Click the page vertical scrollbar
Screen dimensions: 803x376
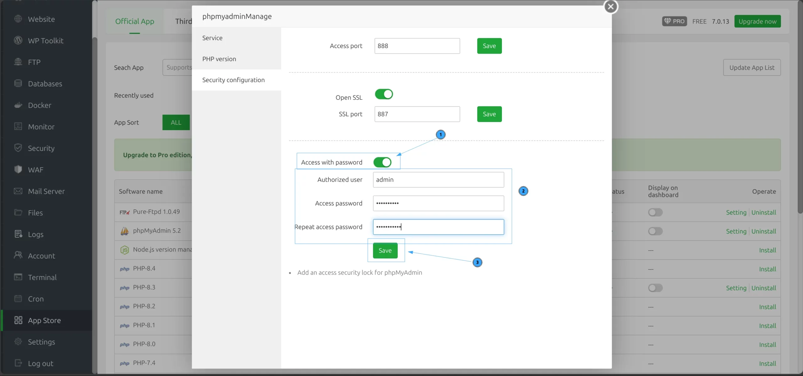(x=800, y=107)
